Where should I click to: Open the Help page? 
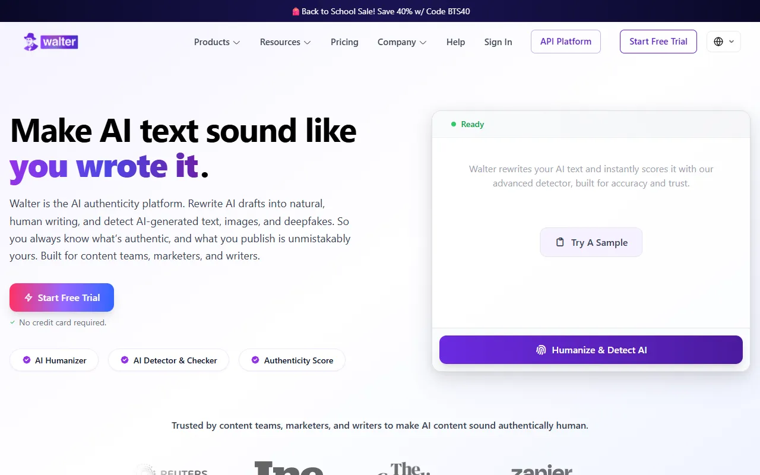455,42
